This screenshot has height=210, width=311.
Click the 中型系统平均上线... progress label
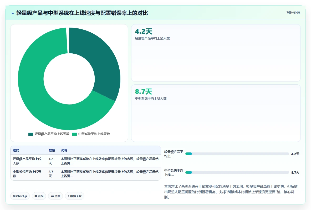click(x=174, y=172)
